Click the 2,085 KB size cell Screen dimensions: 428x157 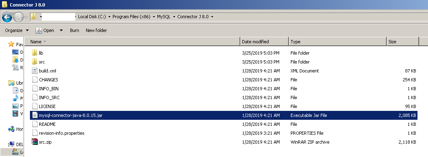[407, 115]
